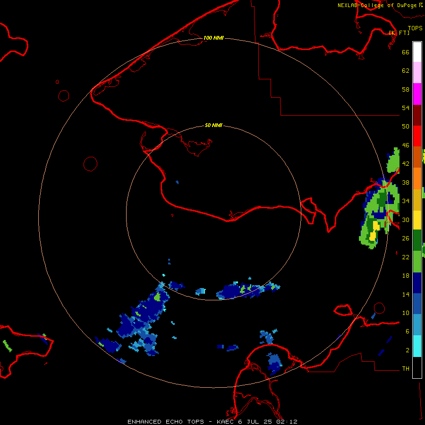Screen dimensions: 425x425
Task: Click the 46 legend value
Action: (406, 145)
